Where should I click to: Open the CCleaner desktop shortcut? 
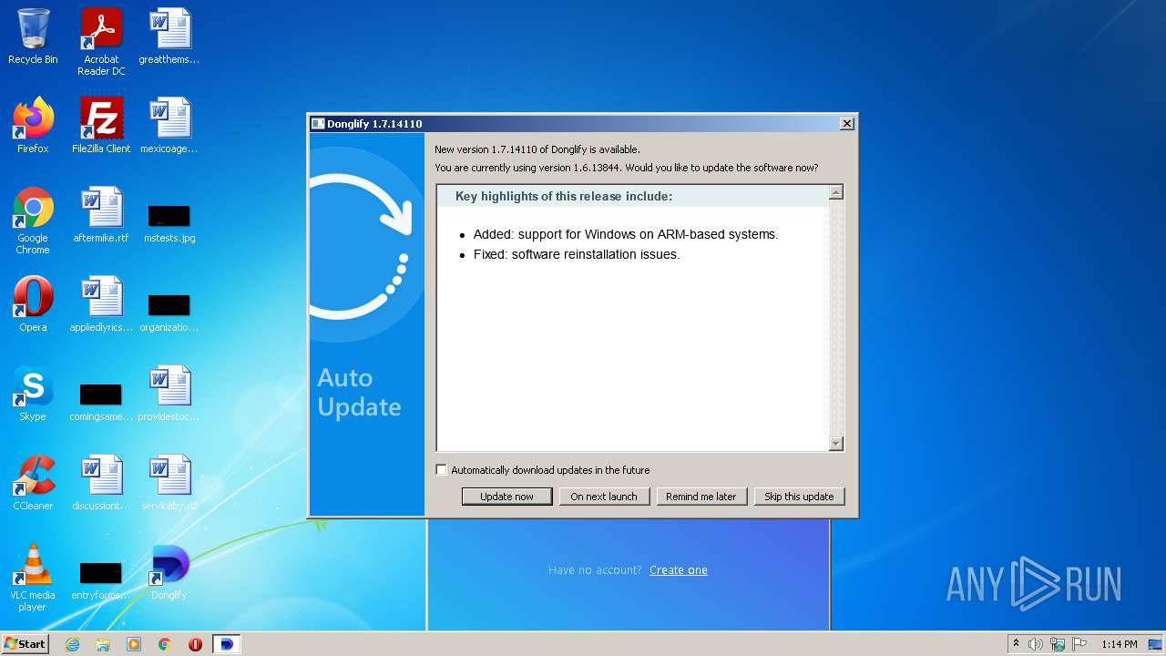(33, 483)
